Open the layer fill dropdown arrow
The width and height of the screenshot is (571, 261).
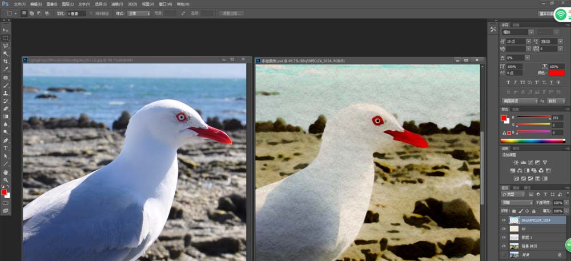tap(565, 211)
